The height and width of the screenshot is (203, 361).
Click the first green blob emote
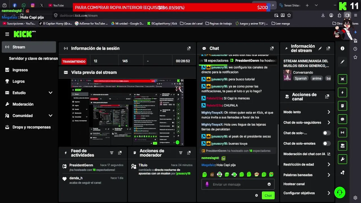[x=205, y=175]
